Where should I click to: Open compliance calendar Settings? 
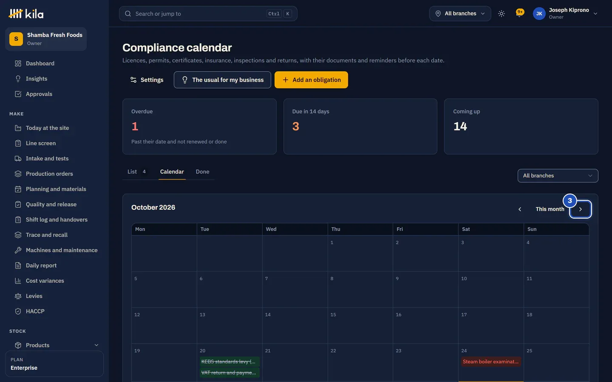click(x=147, y=80)
